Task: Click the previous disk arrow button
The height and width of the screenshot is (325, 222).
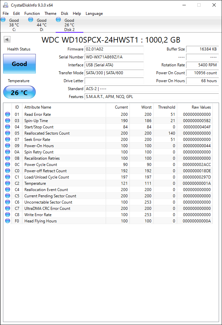Action: (7, 39)
